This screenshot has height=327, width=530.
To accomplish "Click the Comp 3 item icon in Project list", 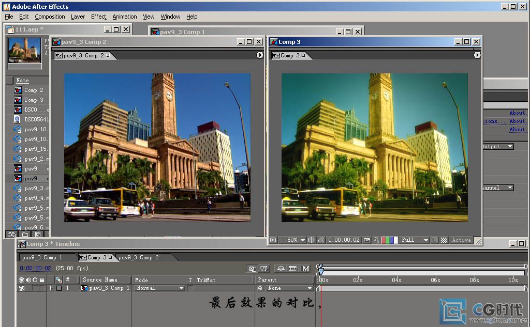I will [18, 100].
